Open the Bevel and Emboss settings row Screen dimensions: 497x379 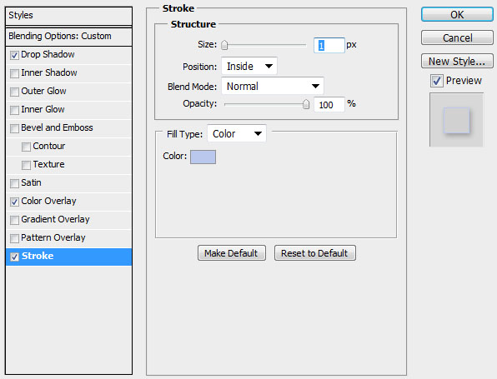tap(68, 128)
